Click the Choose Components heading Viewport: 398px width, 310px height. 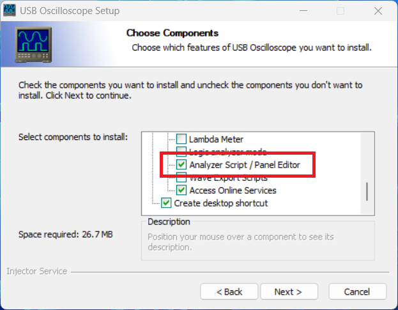pos(172,33)
